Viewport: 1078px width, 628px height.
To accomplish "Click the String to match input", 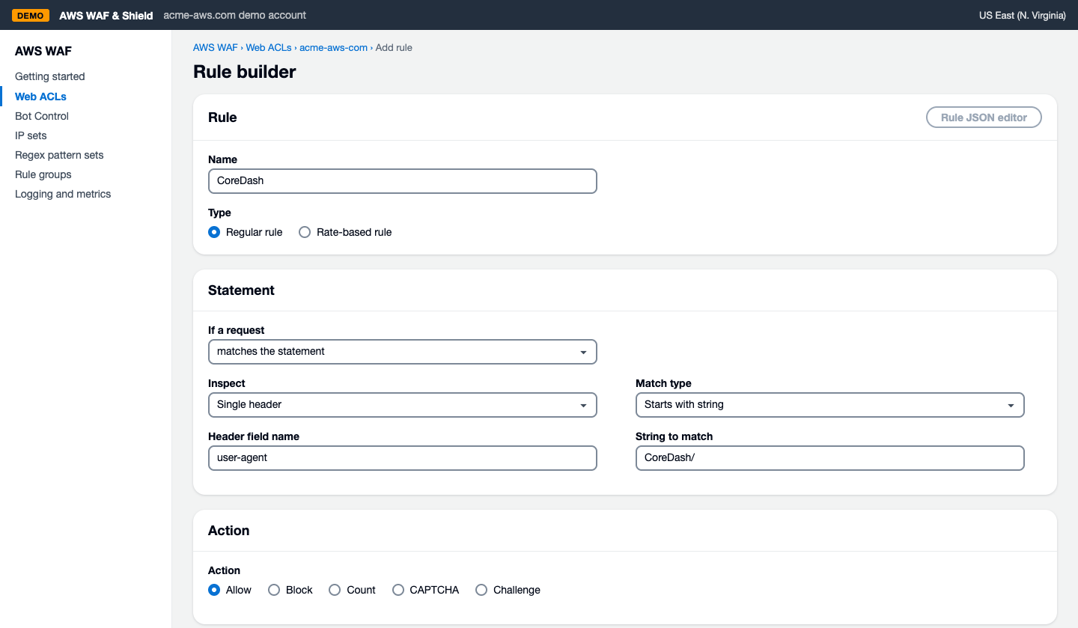I will pyautogui.click(x=829, y=458).
